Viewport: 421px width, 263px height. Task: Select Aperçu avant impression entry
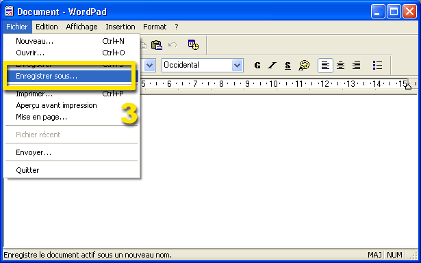71,105
